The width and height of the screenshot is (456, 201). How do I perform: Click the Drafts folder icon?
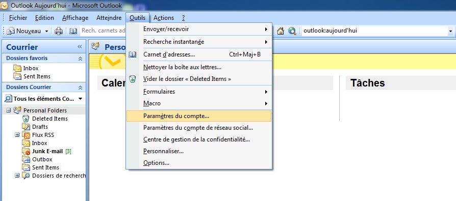click(26, 127)
